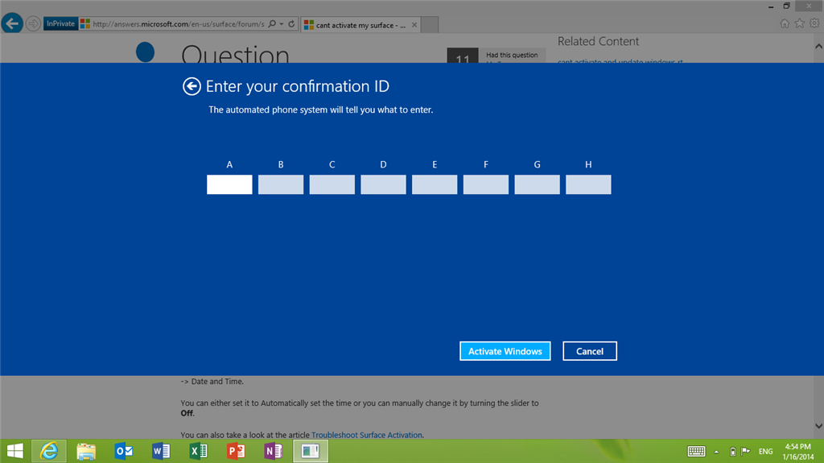The image size is (824, 463).
Task: Launch Outlook from the taskbar
Action: tap(123, 451)
